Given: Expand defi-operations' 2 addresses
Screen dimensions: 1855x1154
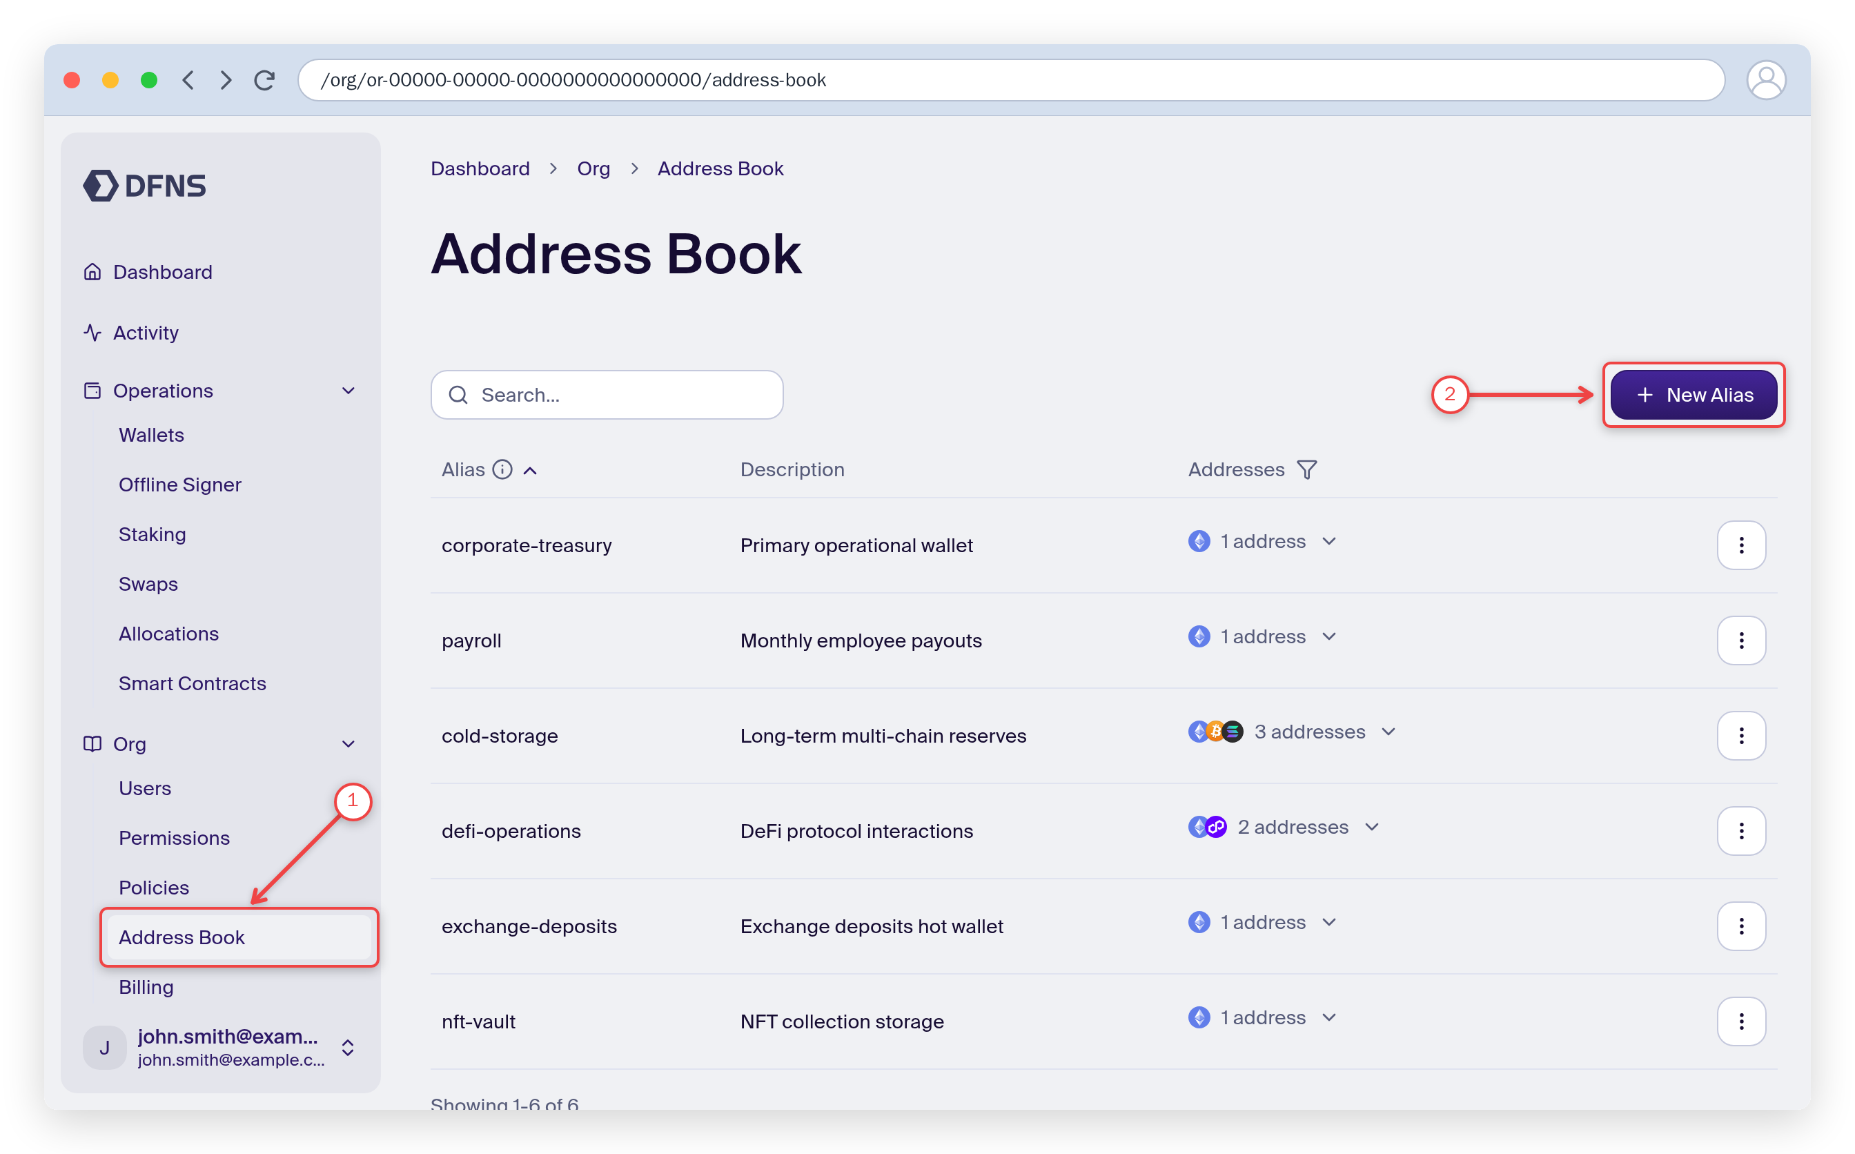Looking at the screenshot, I should tap(1371, 828).
